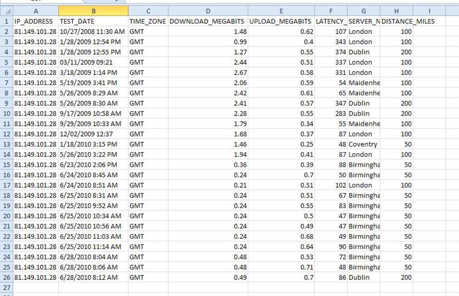The height and width of the screenshot is (296, 459).
Task: Click the TEST_DATE header cell
Action: [93, 21]
